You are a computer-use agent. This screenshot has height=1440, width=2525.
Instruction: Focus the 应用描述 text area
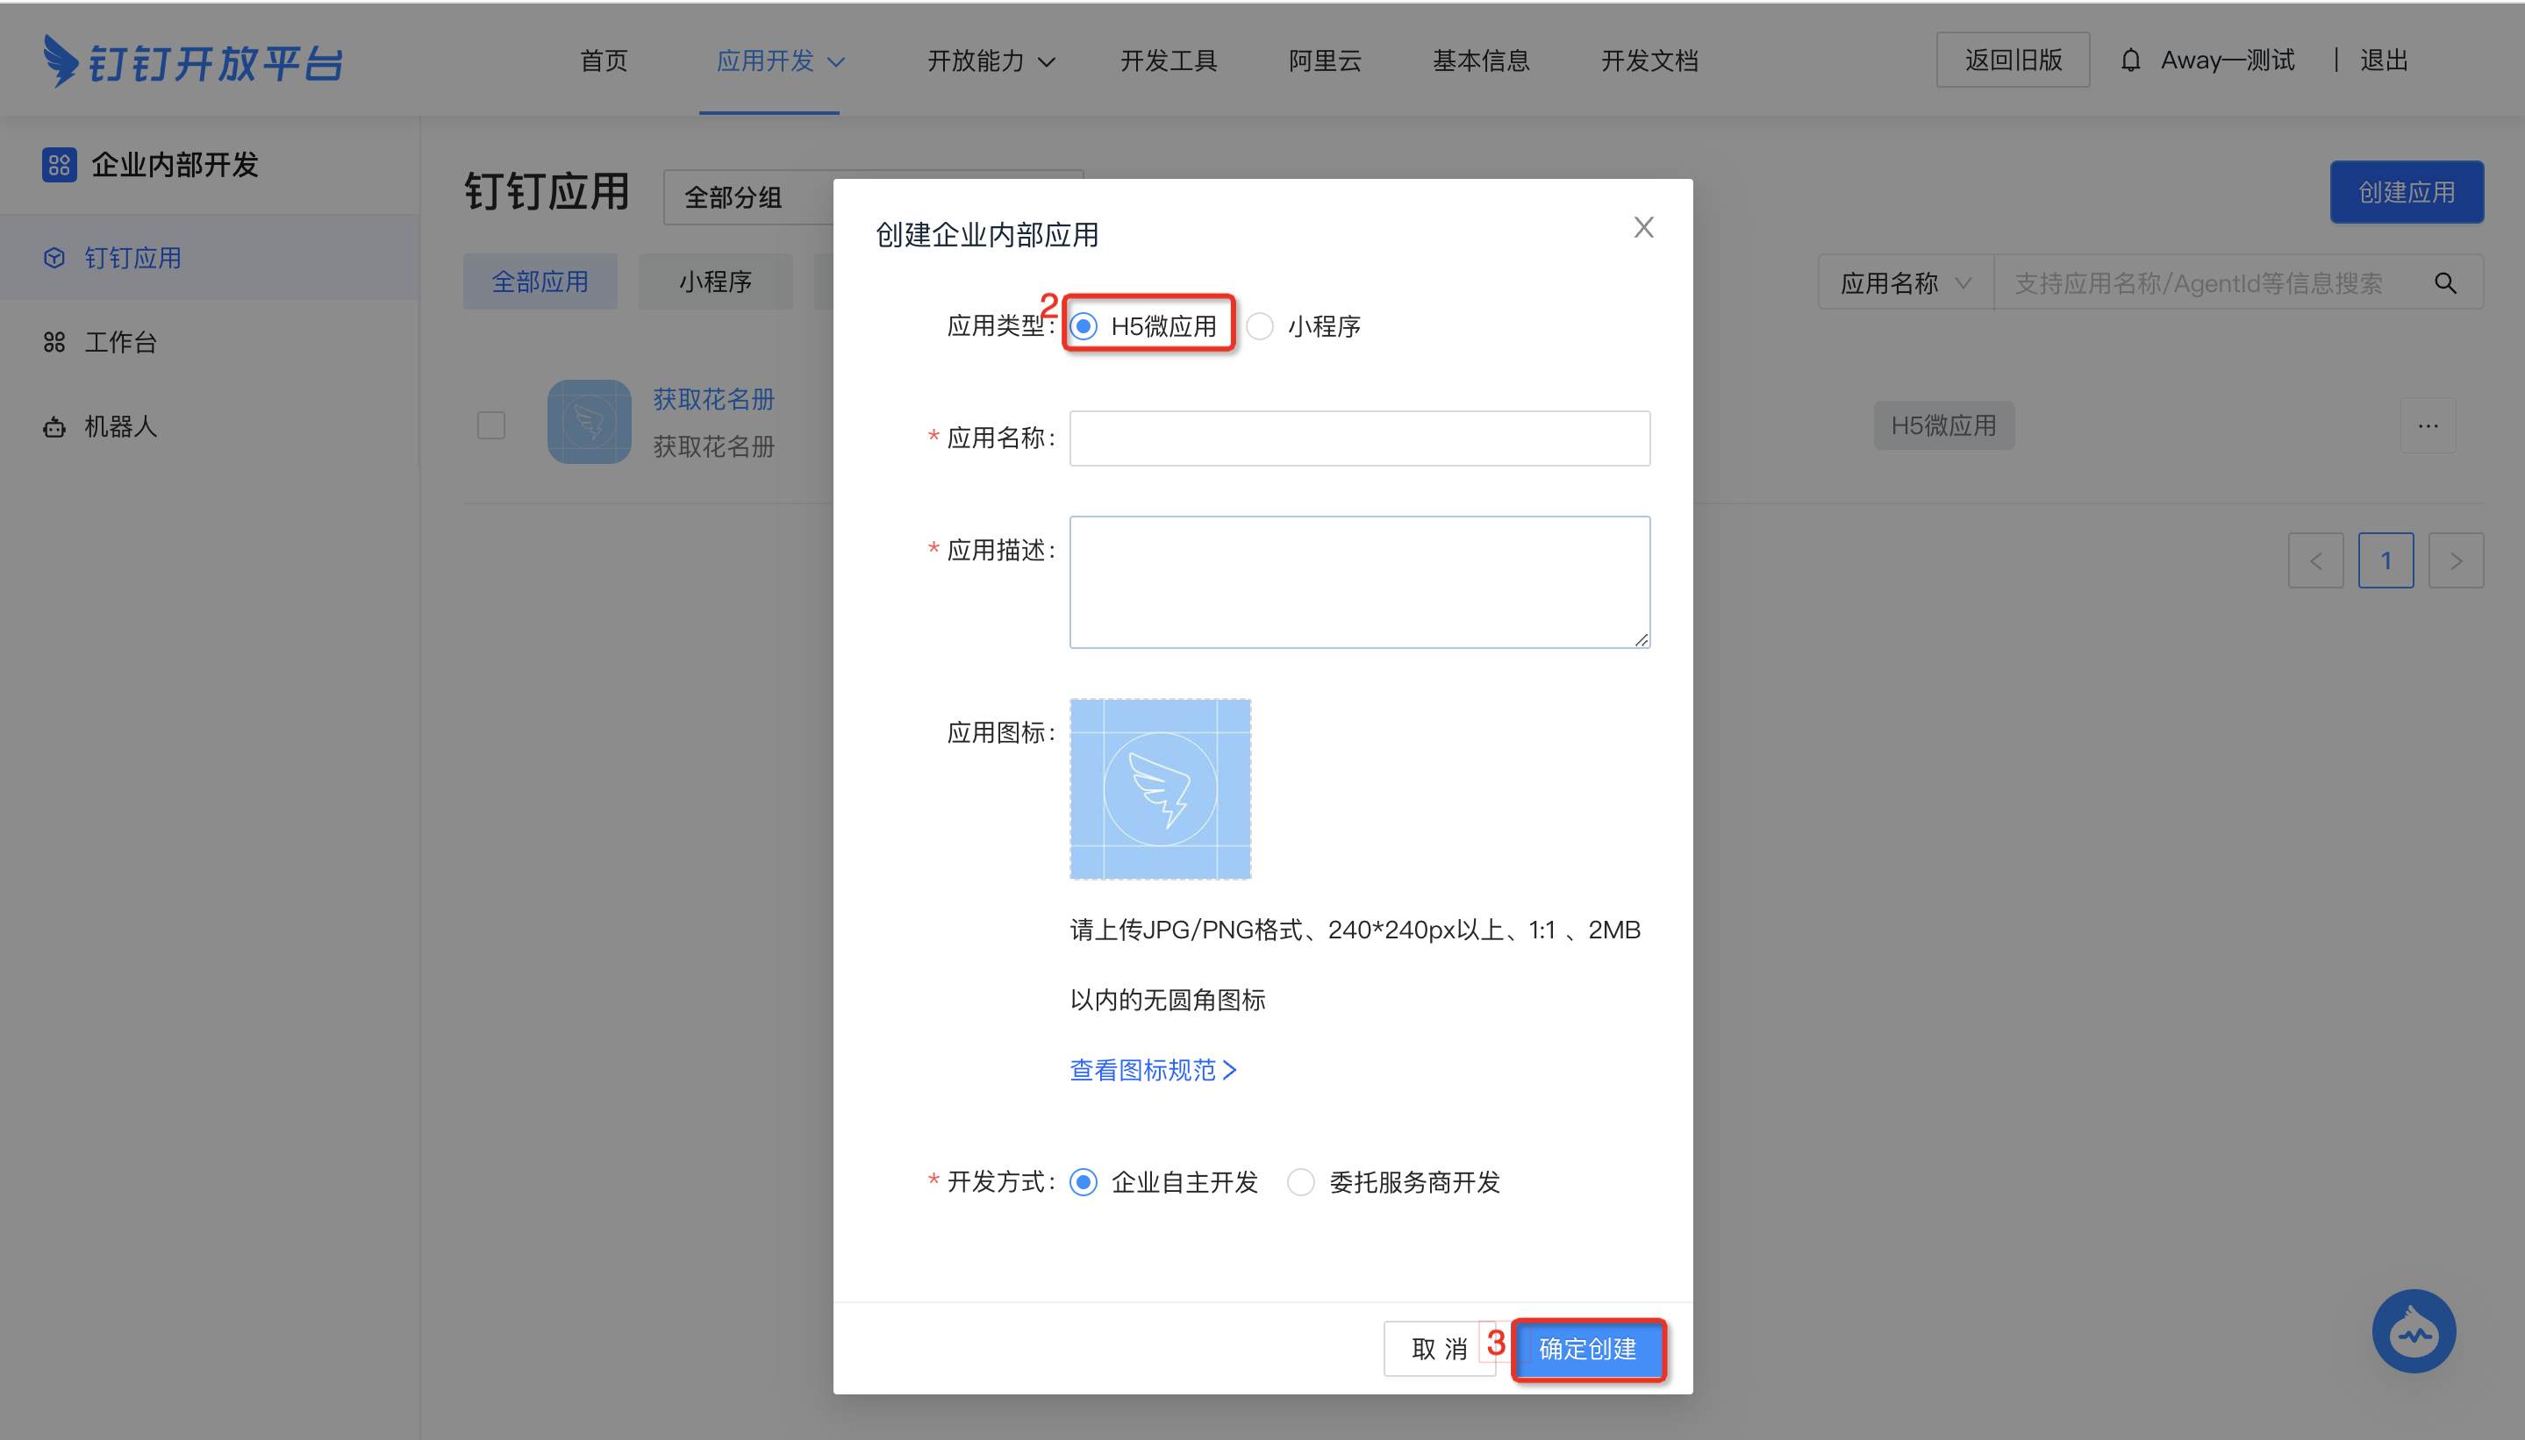tap(1360, 582)
